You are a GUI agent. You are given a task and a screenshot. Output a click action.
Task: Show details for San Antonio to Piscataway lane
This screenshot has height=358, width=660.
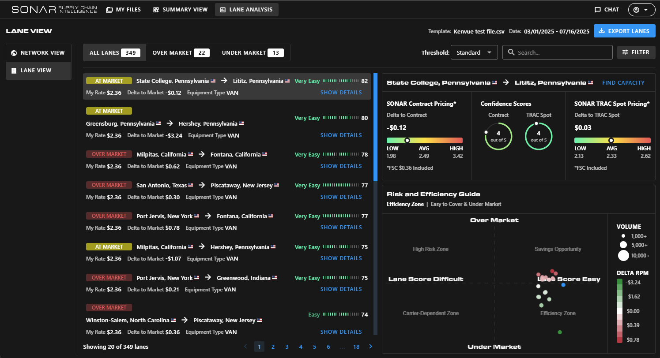click(341, 197)
